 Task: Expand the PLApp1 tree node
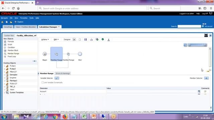click(4, 66)
